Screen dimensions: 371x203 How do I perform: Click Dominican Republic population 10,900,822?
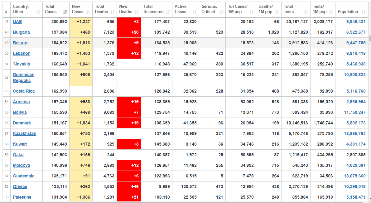click(x=355, y=75)
